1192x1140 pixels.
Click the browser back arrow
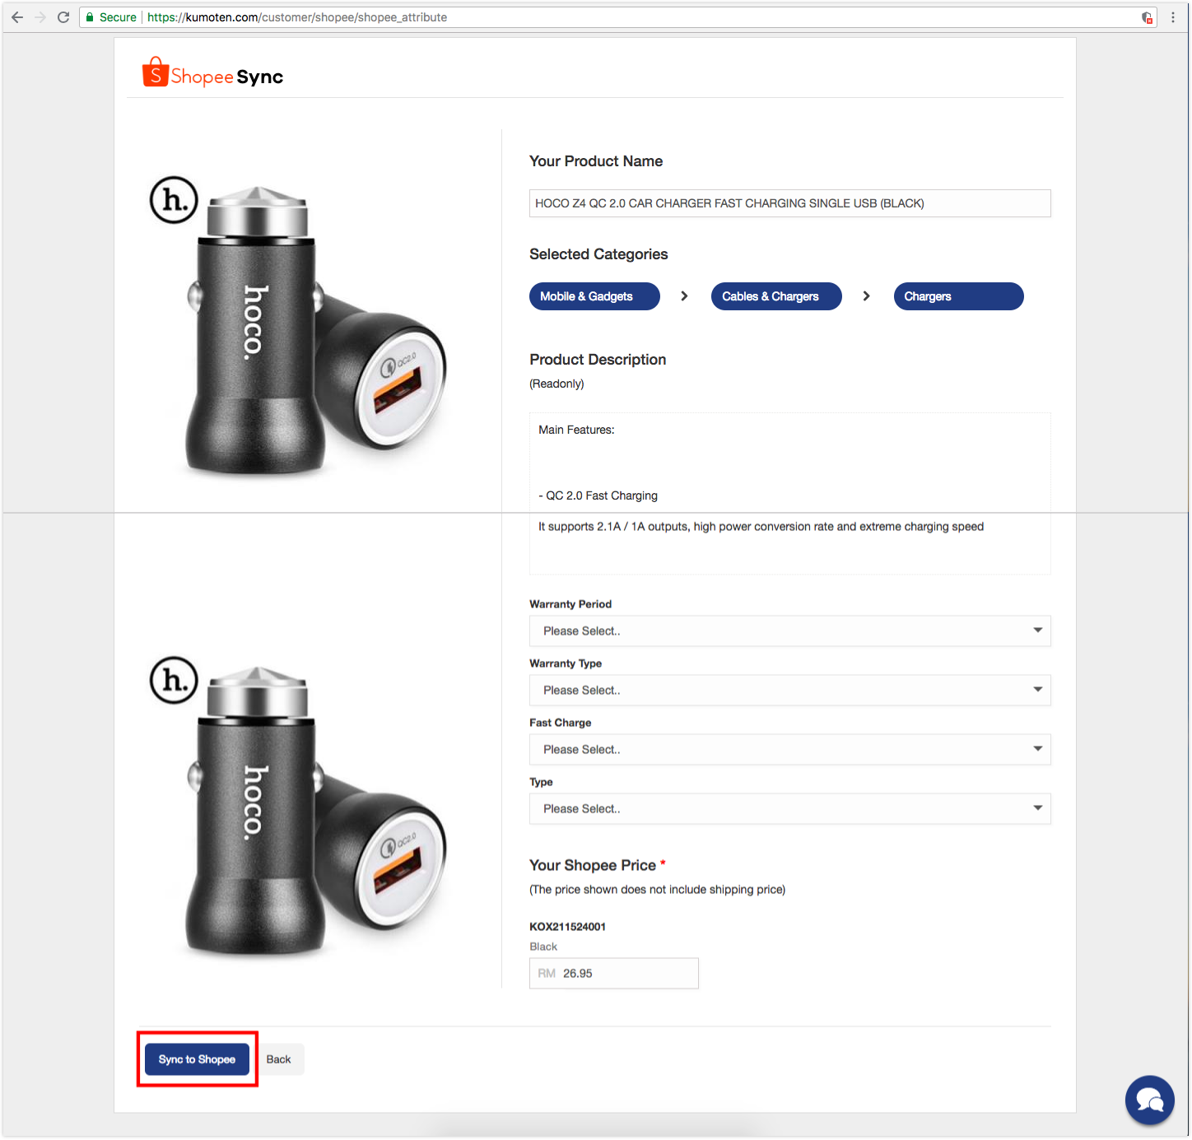pos(16,17)
